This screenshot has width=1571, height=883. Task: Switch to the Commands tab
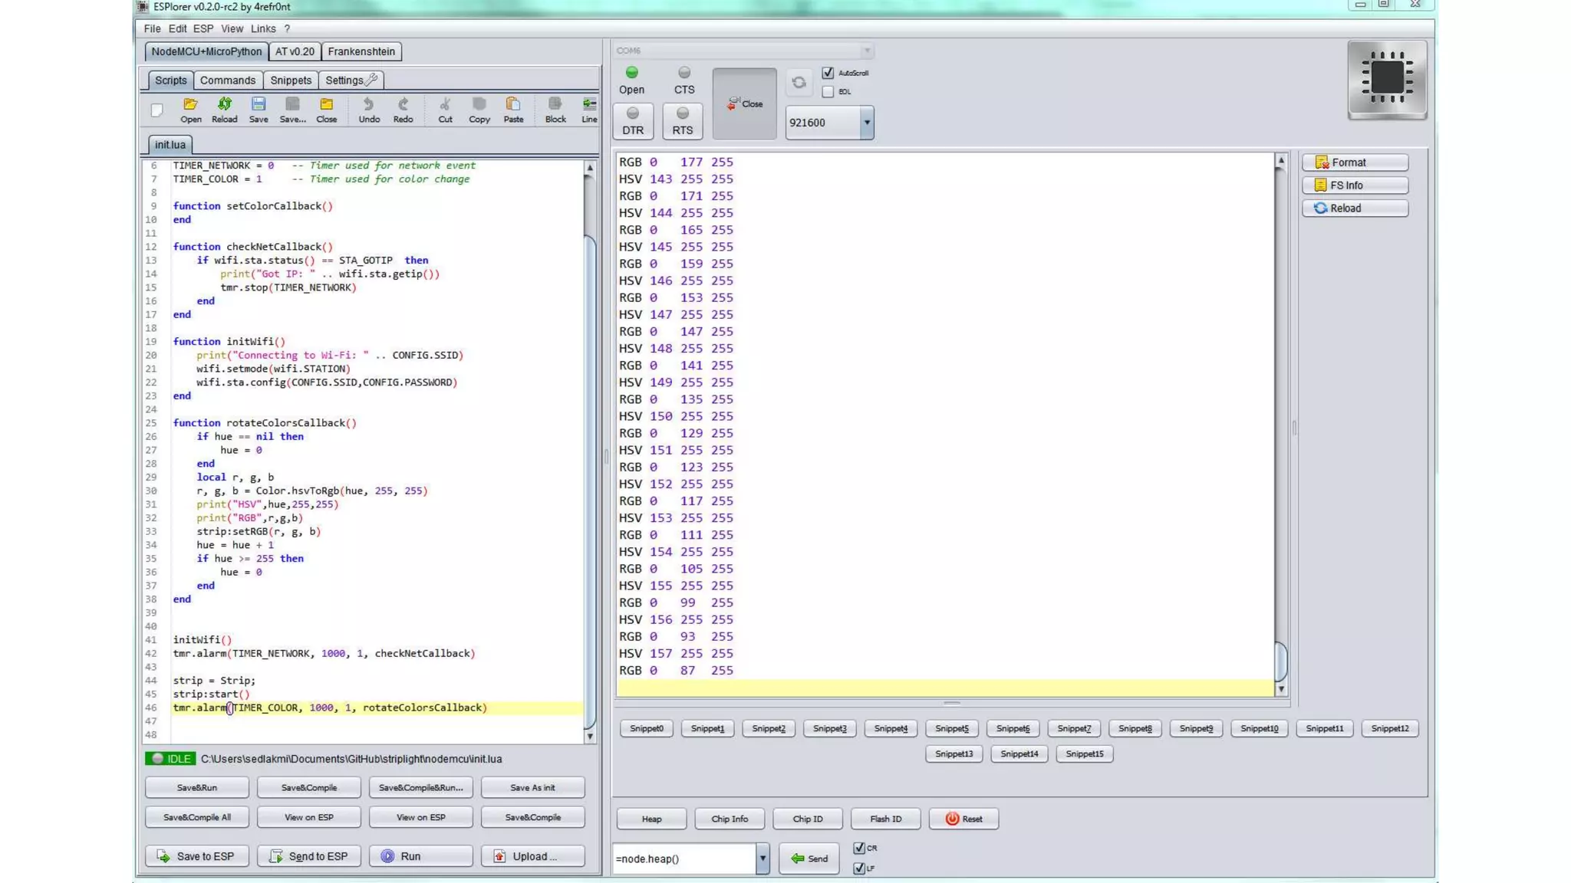click(x=228, y=80)
